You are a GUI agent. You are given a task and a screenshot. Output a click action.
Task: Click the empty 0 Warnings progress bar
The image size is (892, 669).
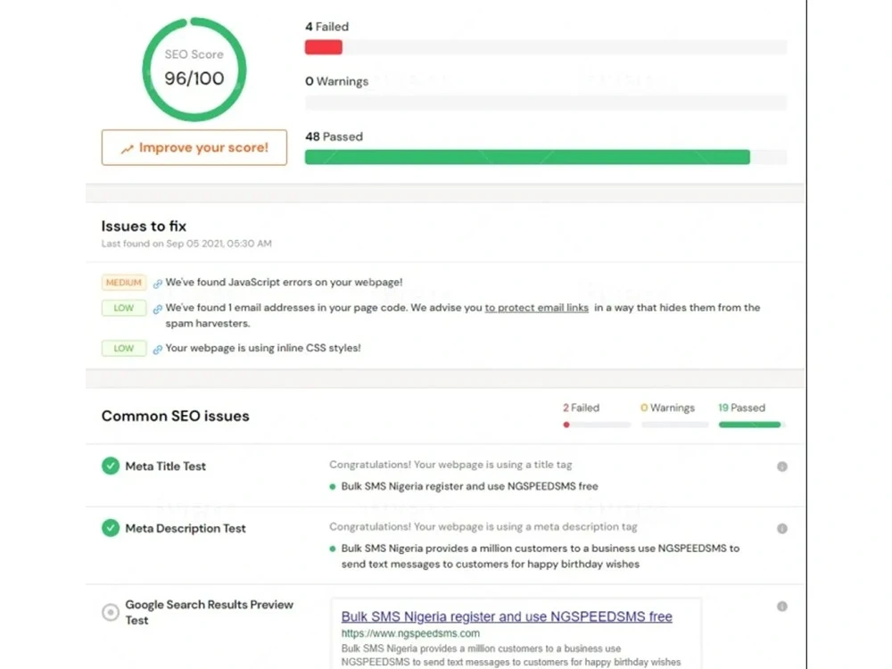pyautogui.click(x=546, y=103)
